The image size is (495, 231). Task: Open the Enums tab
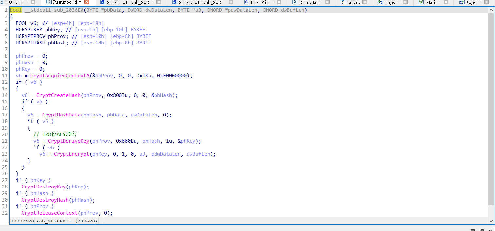[353, 2]
